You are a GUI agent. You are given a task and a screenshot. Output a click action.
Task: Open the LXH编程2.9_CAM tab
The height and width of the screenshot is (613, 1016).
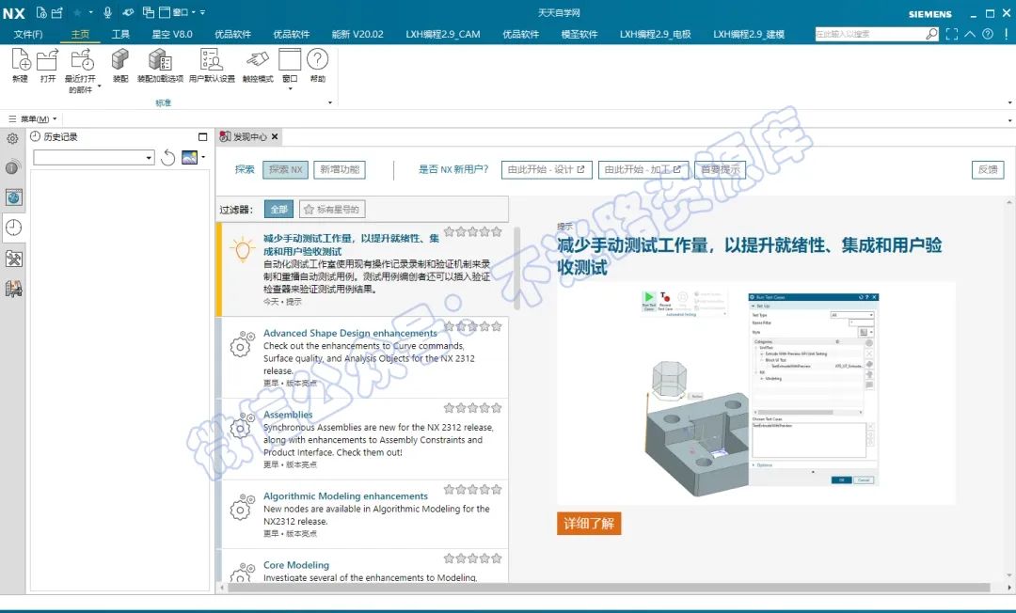pos(443,34)
